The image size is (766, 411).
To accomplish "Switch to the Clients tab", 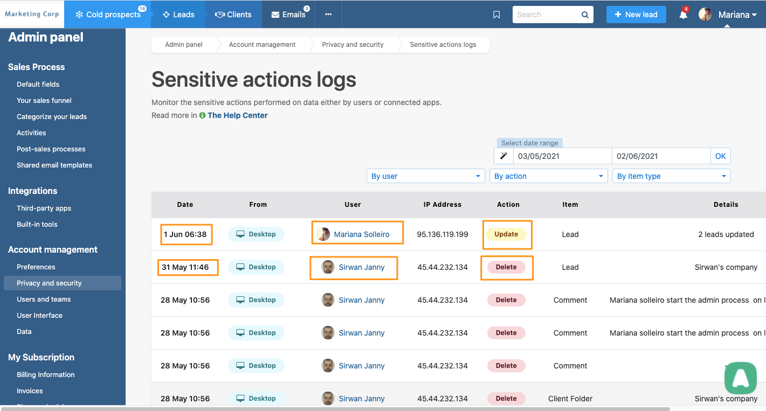I will coord(233,15).
